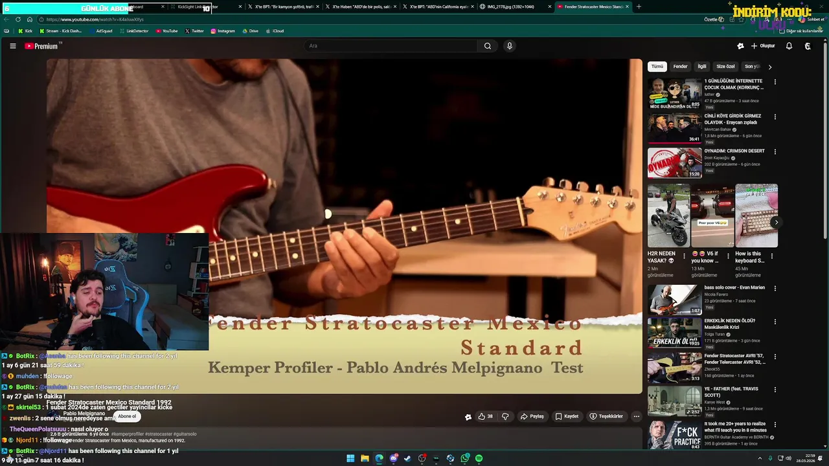Open volume control in system tray
Viewport: 829px width, 466px height.
click(x=788, y=458)
